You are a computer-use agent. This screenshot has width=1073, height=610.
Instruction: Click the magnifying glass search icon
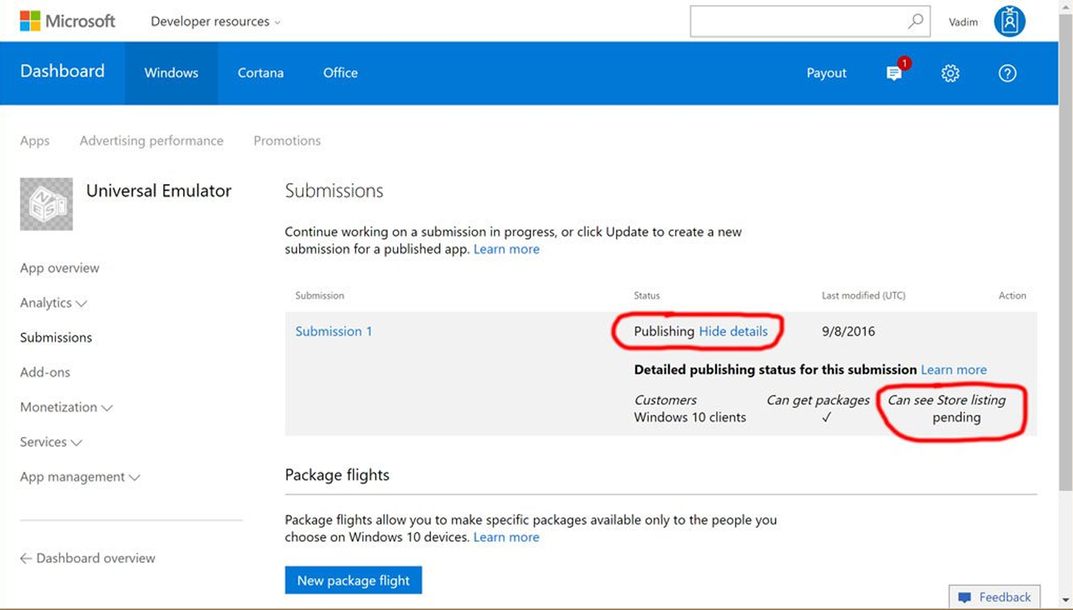click(916, 21)
